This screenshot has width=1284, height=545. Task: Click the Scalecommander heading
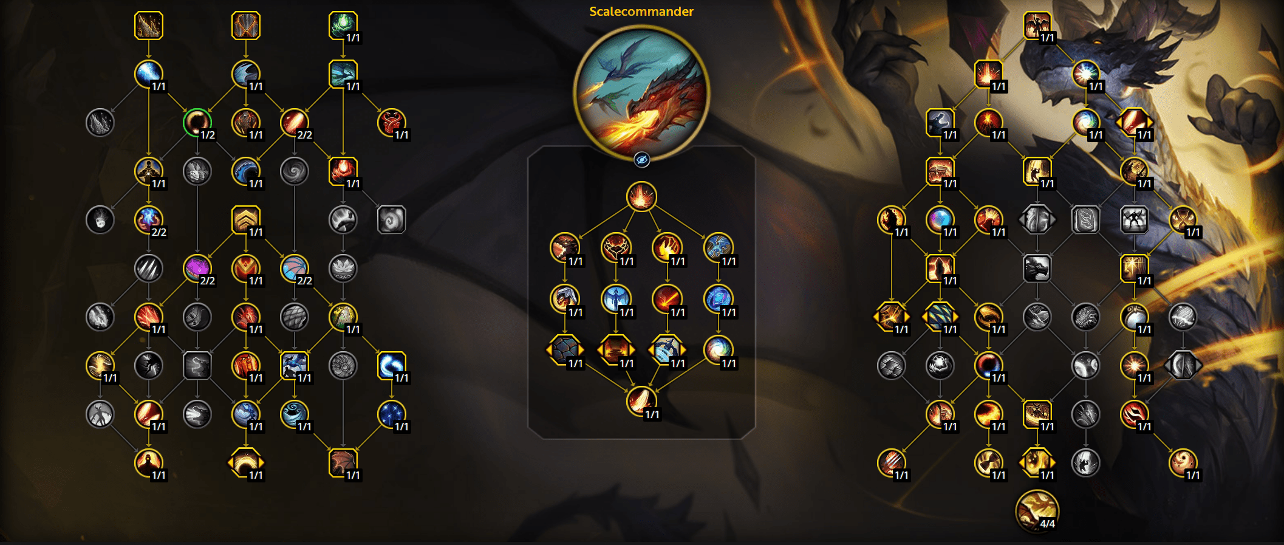point(641,12)
